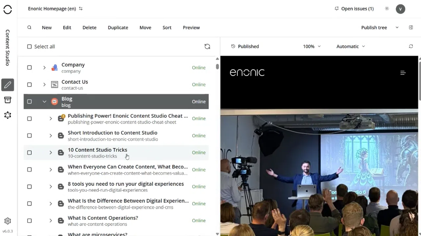Expand the 8 tools article node
Image resolution: width=421 pixels, height=236 pixels.
tap(51, 187)
